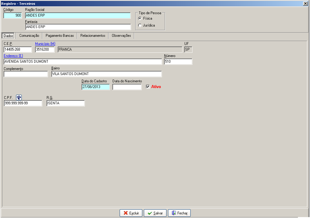Switch to the Dados tab

8,36
